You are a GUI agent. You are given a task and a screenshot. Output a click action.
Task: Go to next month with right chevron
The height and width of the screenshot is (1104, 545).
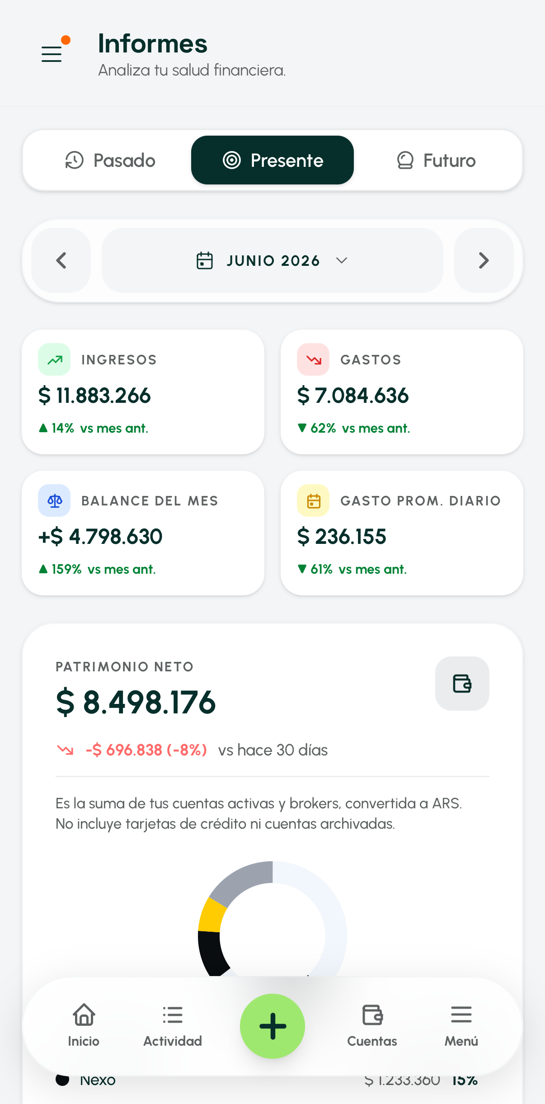tap(484, 260)
